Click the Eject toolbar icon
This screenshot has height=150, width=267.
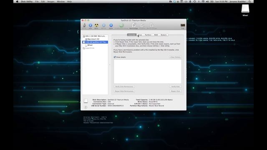111,25
